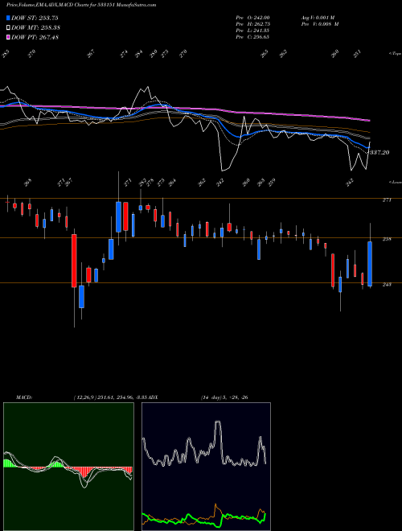The height and width of the screenshot is (531, 402).
Task: Select the DOW ST: 253.75 label
Action: click(35, 19)
